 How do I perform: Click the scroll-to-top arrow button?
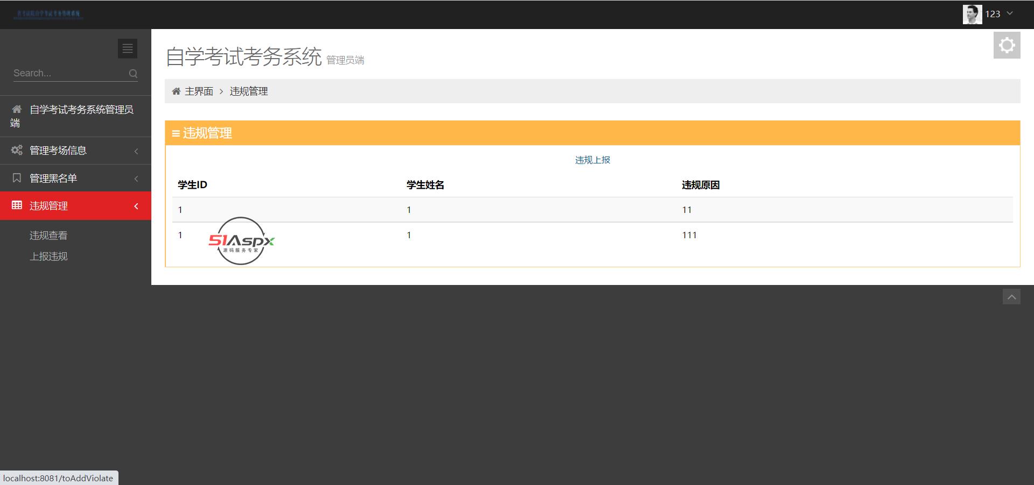[x=1011, y=297]
